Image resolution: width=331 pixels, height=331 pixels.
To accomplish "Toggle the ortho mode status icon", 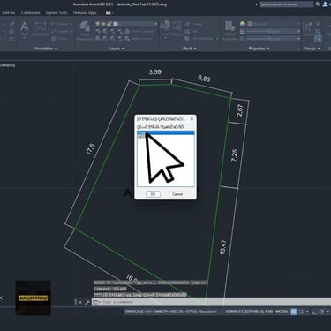I will pyautogui.click(x=314, y=312).
